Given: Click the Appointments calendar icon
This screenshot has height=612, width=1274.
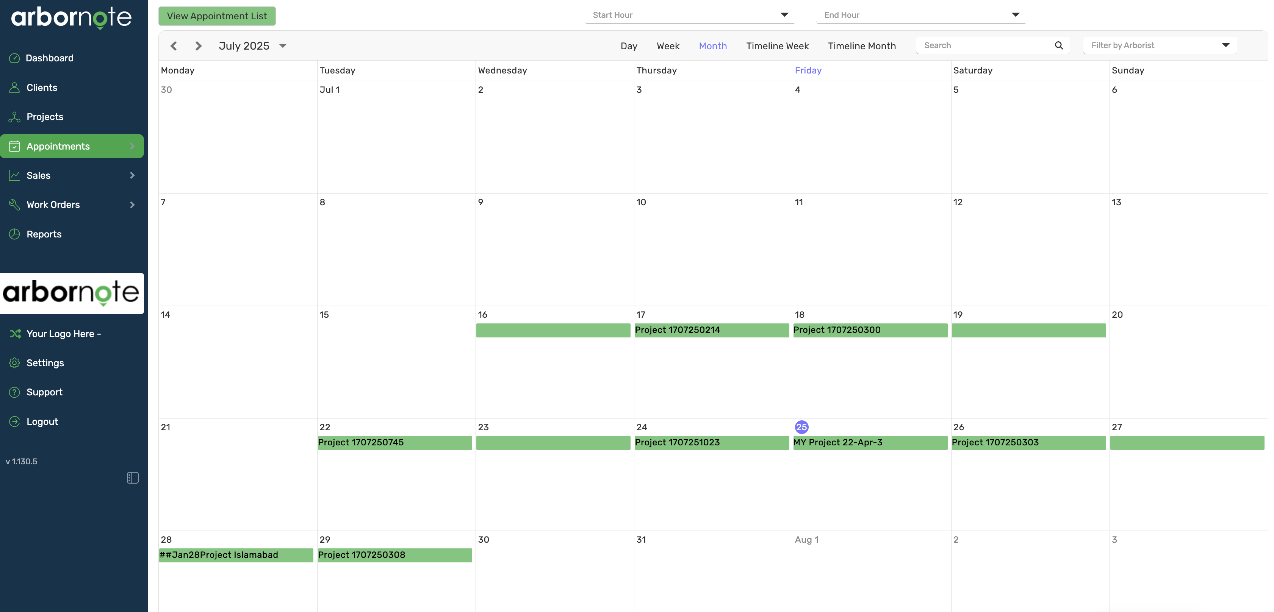Looking at the screenshot, I should (14, 146).
